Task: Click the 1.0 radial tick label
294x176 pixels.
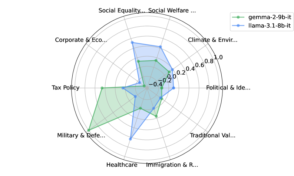Action: point(218,57)
